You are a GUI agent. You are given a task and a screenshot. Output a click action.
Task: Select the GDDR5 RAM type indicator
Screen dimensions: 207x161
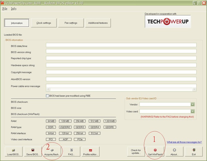[110, 127]
